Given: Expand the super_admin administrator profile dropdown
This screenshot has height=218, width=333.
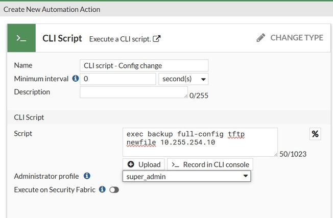Looking at the screenshot, I should pos(186,176).
